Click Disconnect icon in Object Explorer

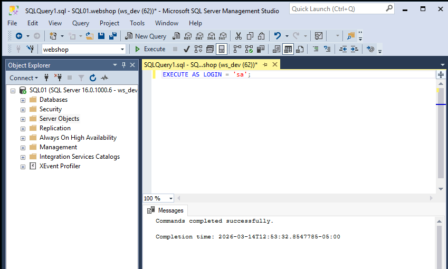coord(58,78)
